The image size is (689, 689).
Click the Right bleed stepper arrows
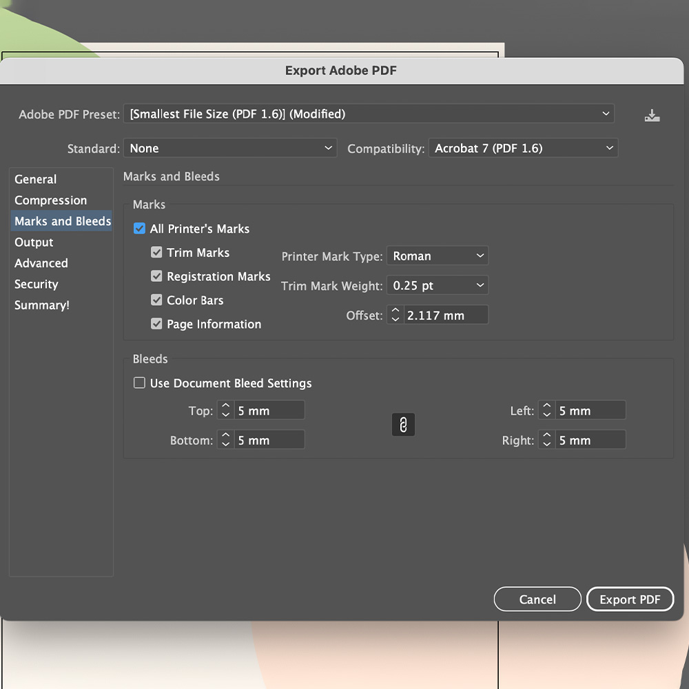(x=546, y=440)
